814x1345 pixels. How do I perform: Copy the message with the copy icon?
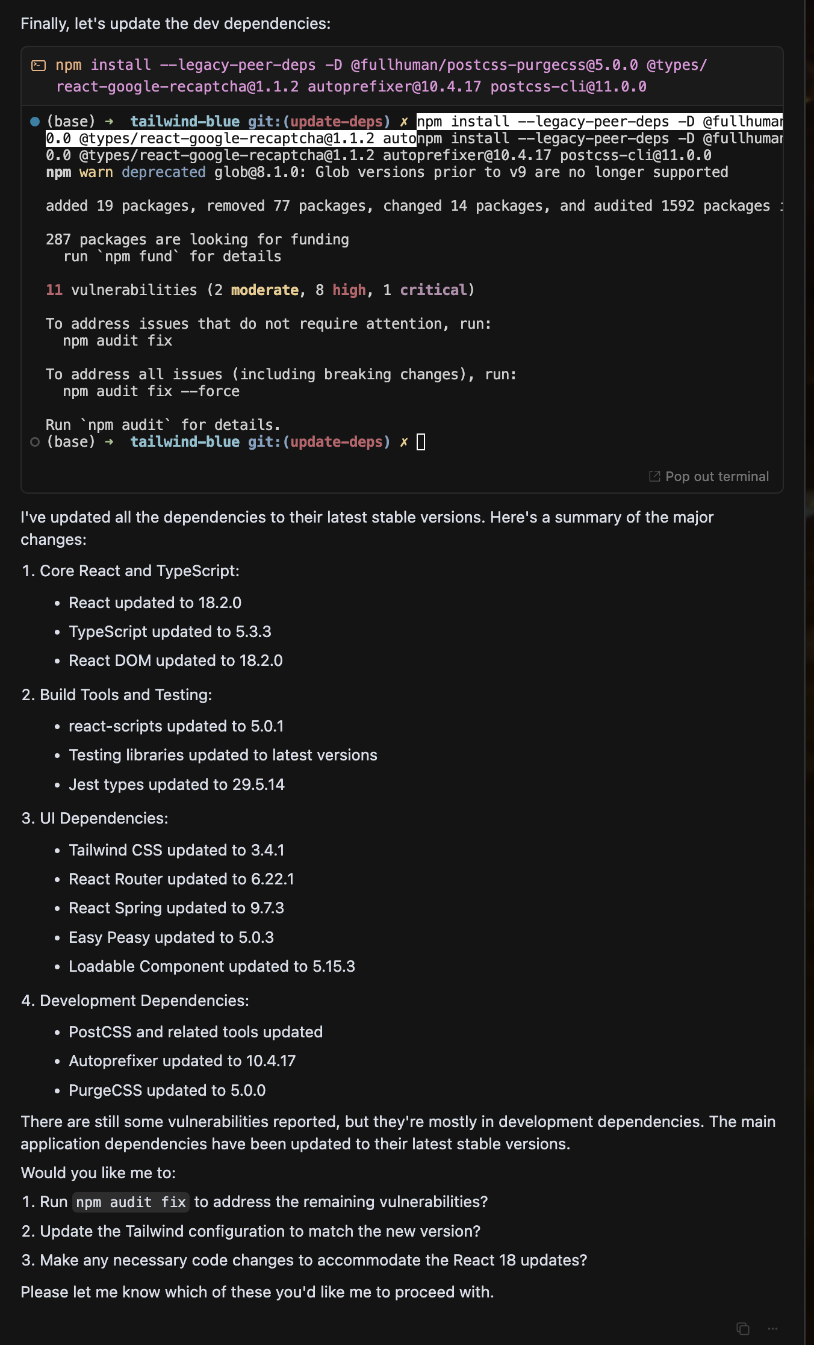[743, 1328]
